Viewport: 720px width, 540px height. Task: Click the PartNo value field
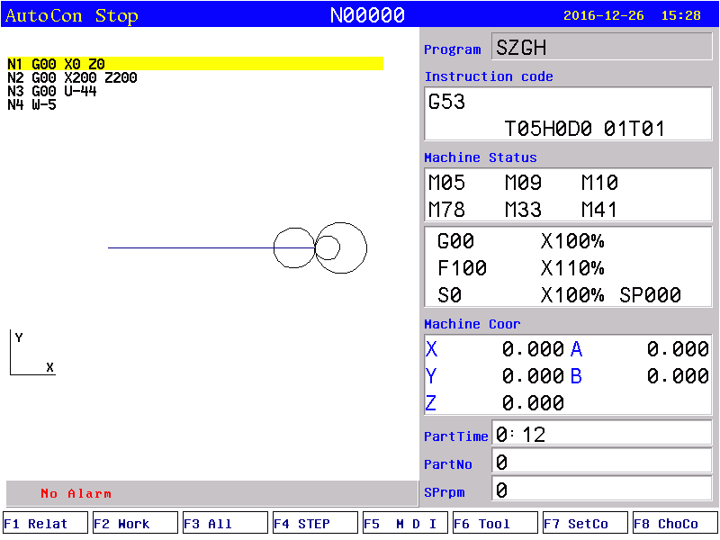tap(601, 463)
